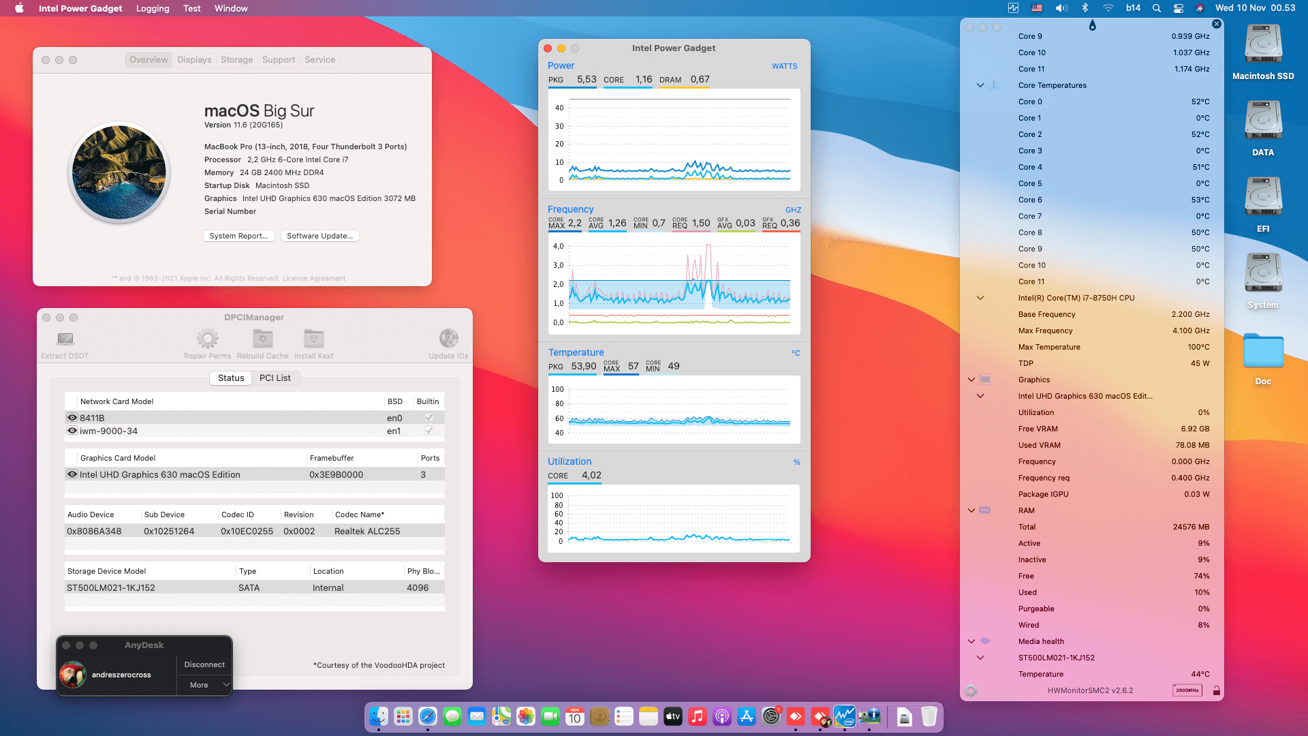Click the water drop icon atop HWMonitorSMC2
1308x736 pixels.
(x=1092, y=26)
